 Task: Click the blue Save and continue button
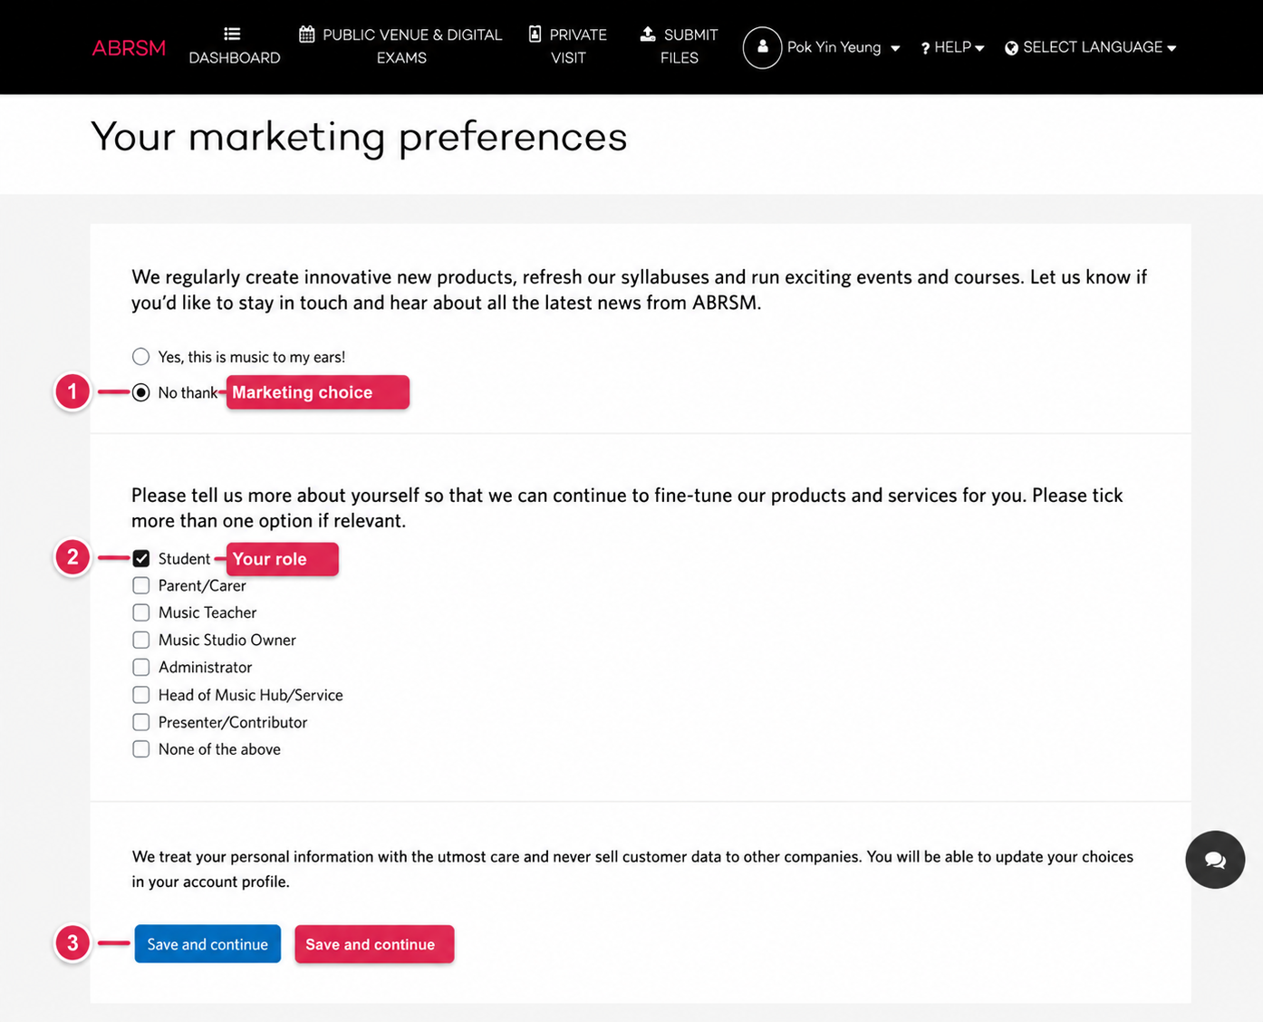[x=207, y=944]
